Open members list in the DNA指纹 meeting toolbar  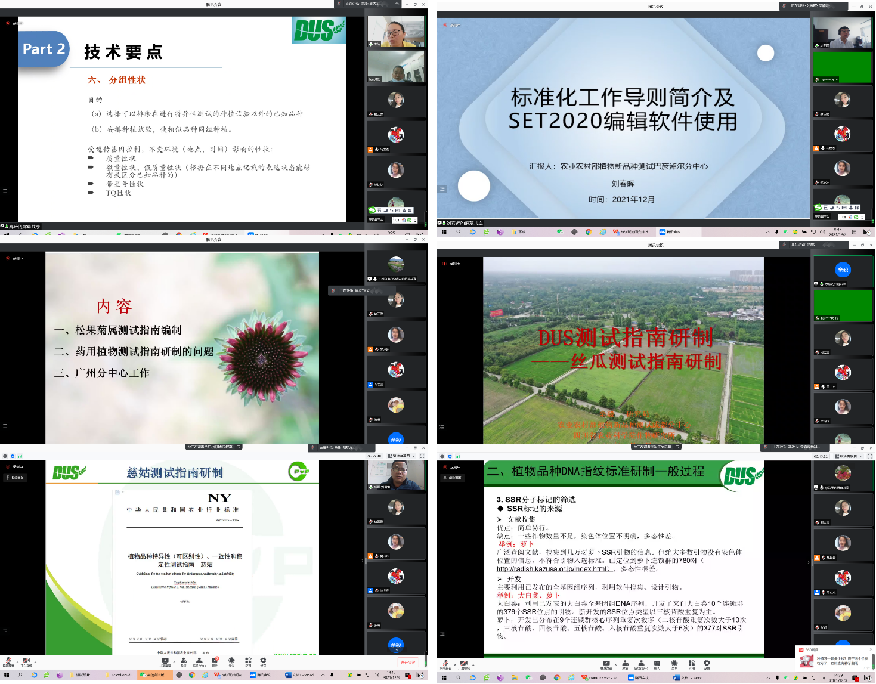click(x=641, y=664)
